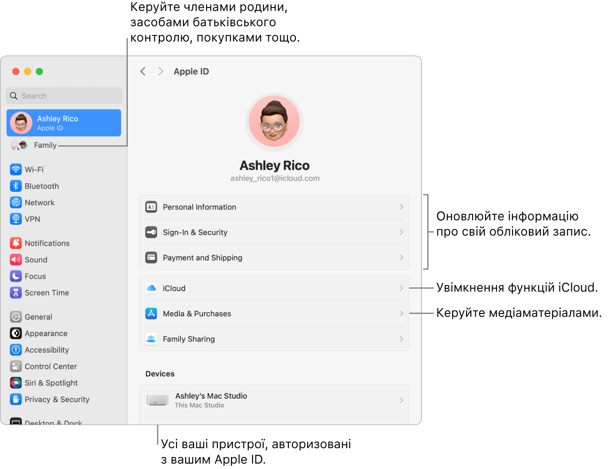Image resolution: width=608 pixels, height=469 pixels.
Task: Open Siri & Spotlight settings label
Action: point(51,383)
